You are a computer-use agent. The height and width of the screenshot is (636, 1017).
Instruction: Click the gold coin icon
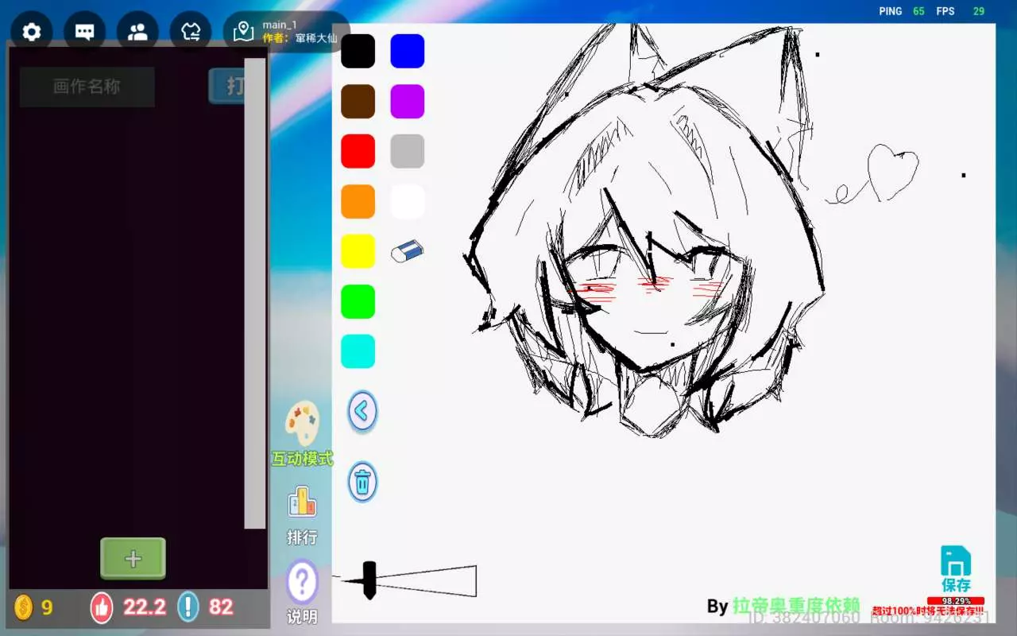pos(24,607)
